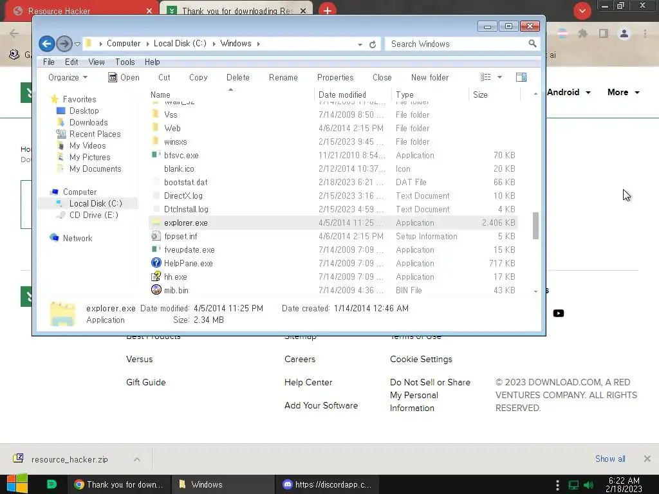The width and height of the screenshot is (659, 494).
Task: Select the bfsvc.exe file
Action: 333,155
